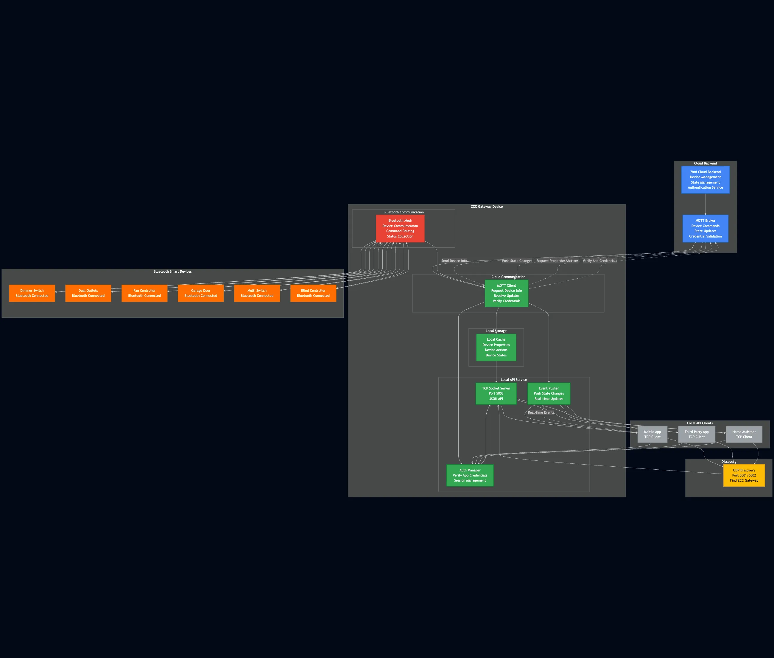
Task: Click the MQTT Broker node
Action: [705, 228]
